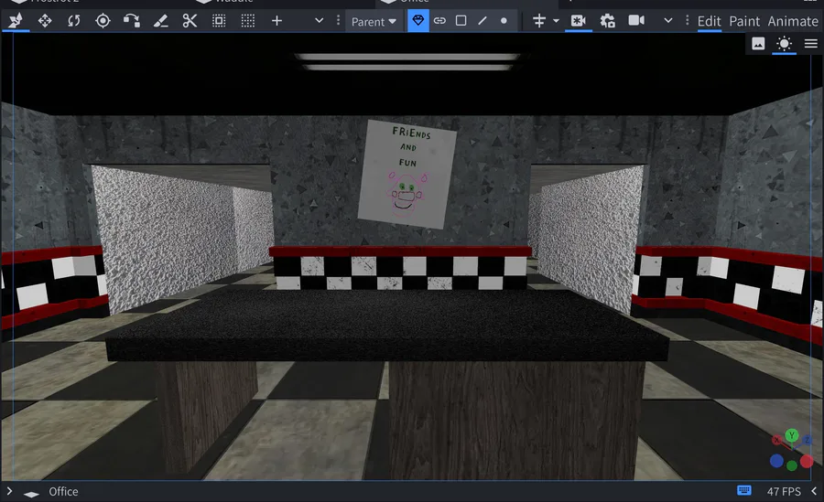This screenshot has height=502, width=824.
Task: Activate the move tool with four arrows
Action: [45, 20]
